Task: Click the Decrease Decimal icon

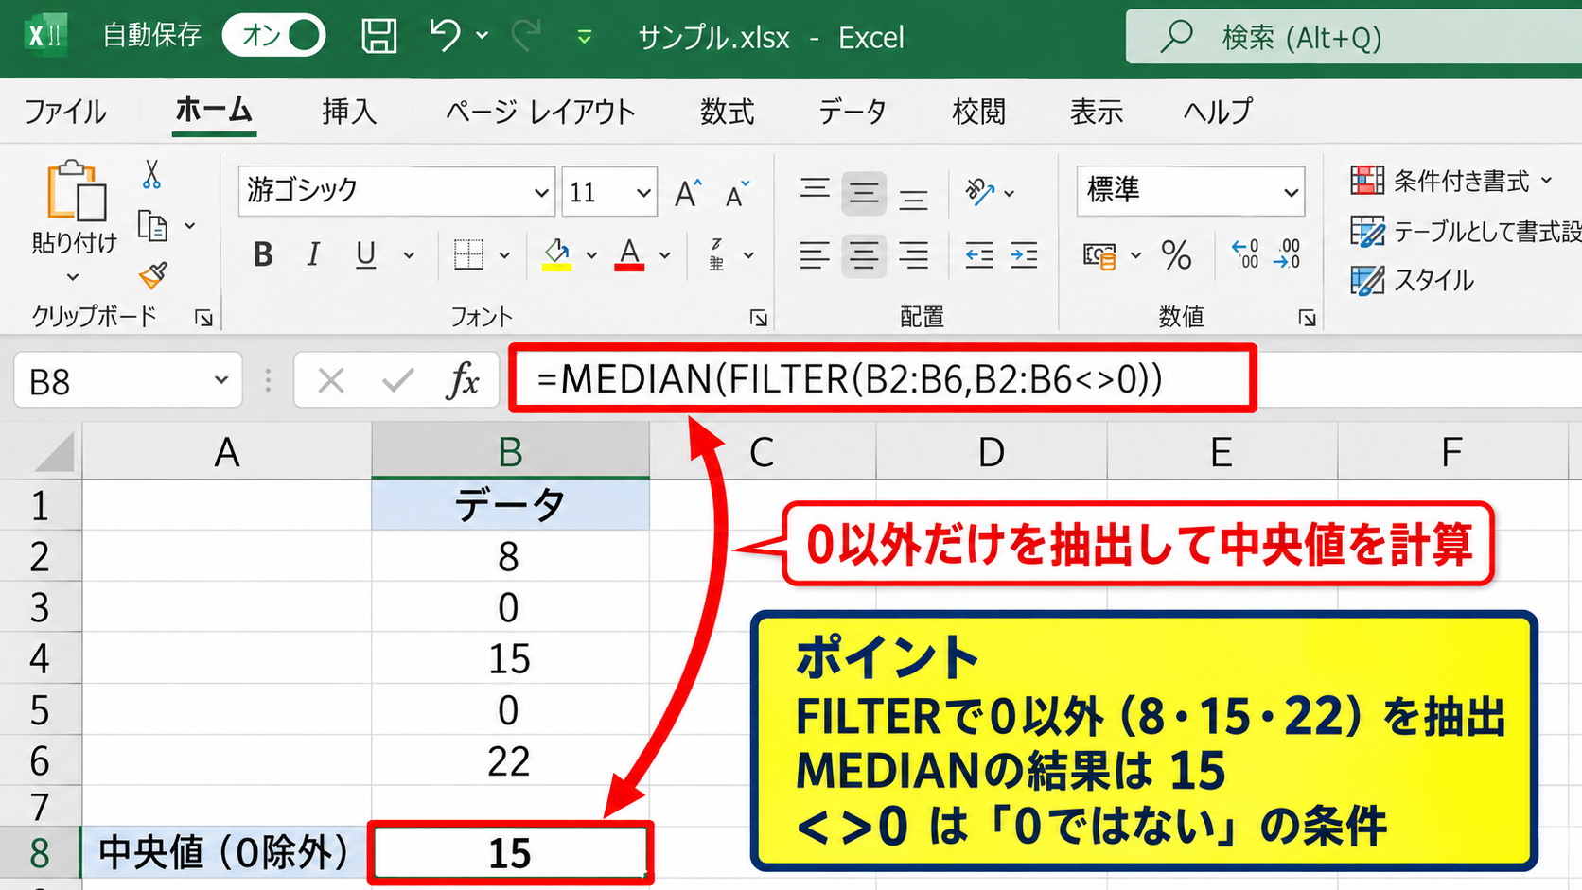Action: pyautogui.click(x=1288, y=254)
